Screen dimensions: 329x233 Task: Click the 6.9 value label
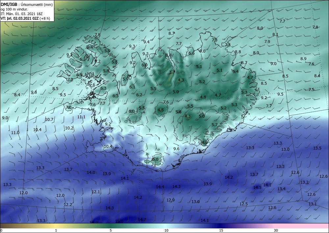(79, 75)
